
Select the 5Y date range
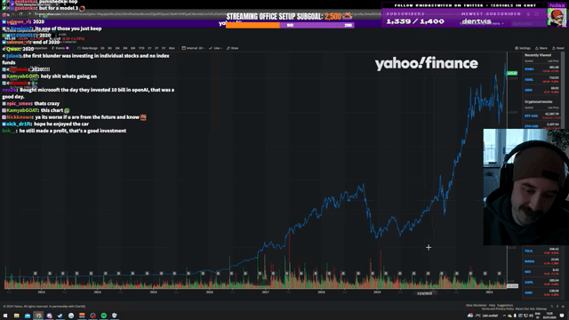click(x=164, y=48)
